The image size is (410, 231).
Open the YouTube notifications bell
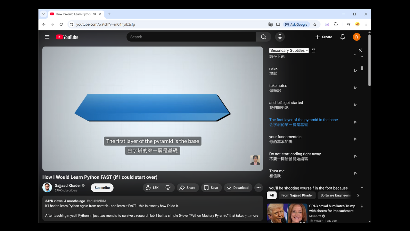tap(342, 37)
